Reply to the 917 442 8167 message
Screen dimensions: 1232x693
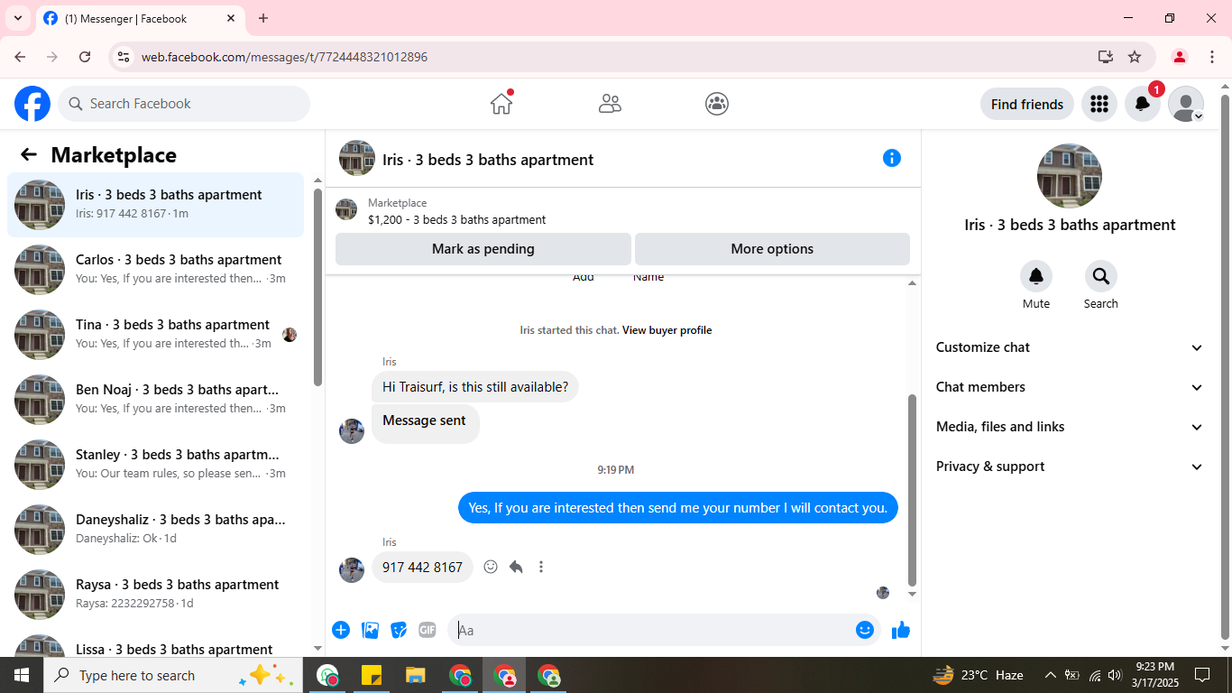(516, 567)
